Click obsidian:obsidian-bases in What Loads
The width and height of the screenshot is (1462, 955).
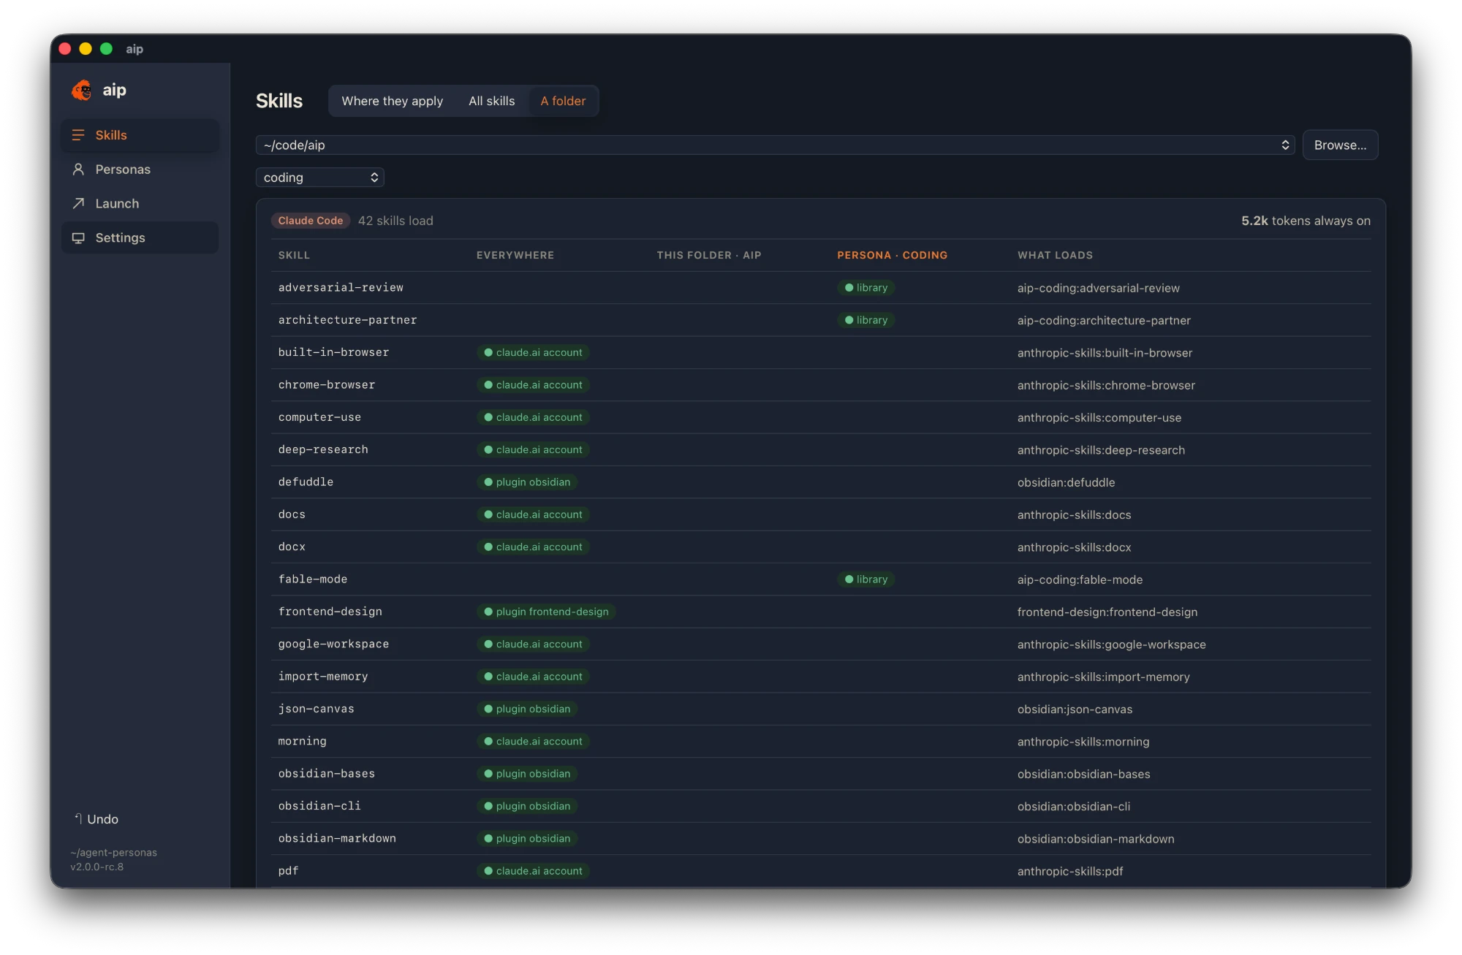1083,774
